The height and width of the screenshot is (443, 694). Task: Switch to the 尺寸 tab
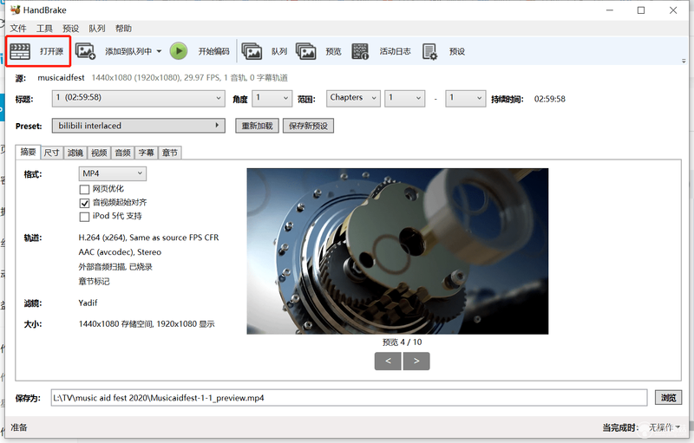point(52,153)
